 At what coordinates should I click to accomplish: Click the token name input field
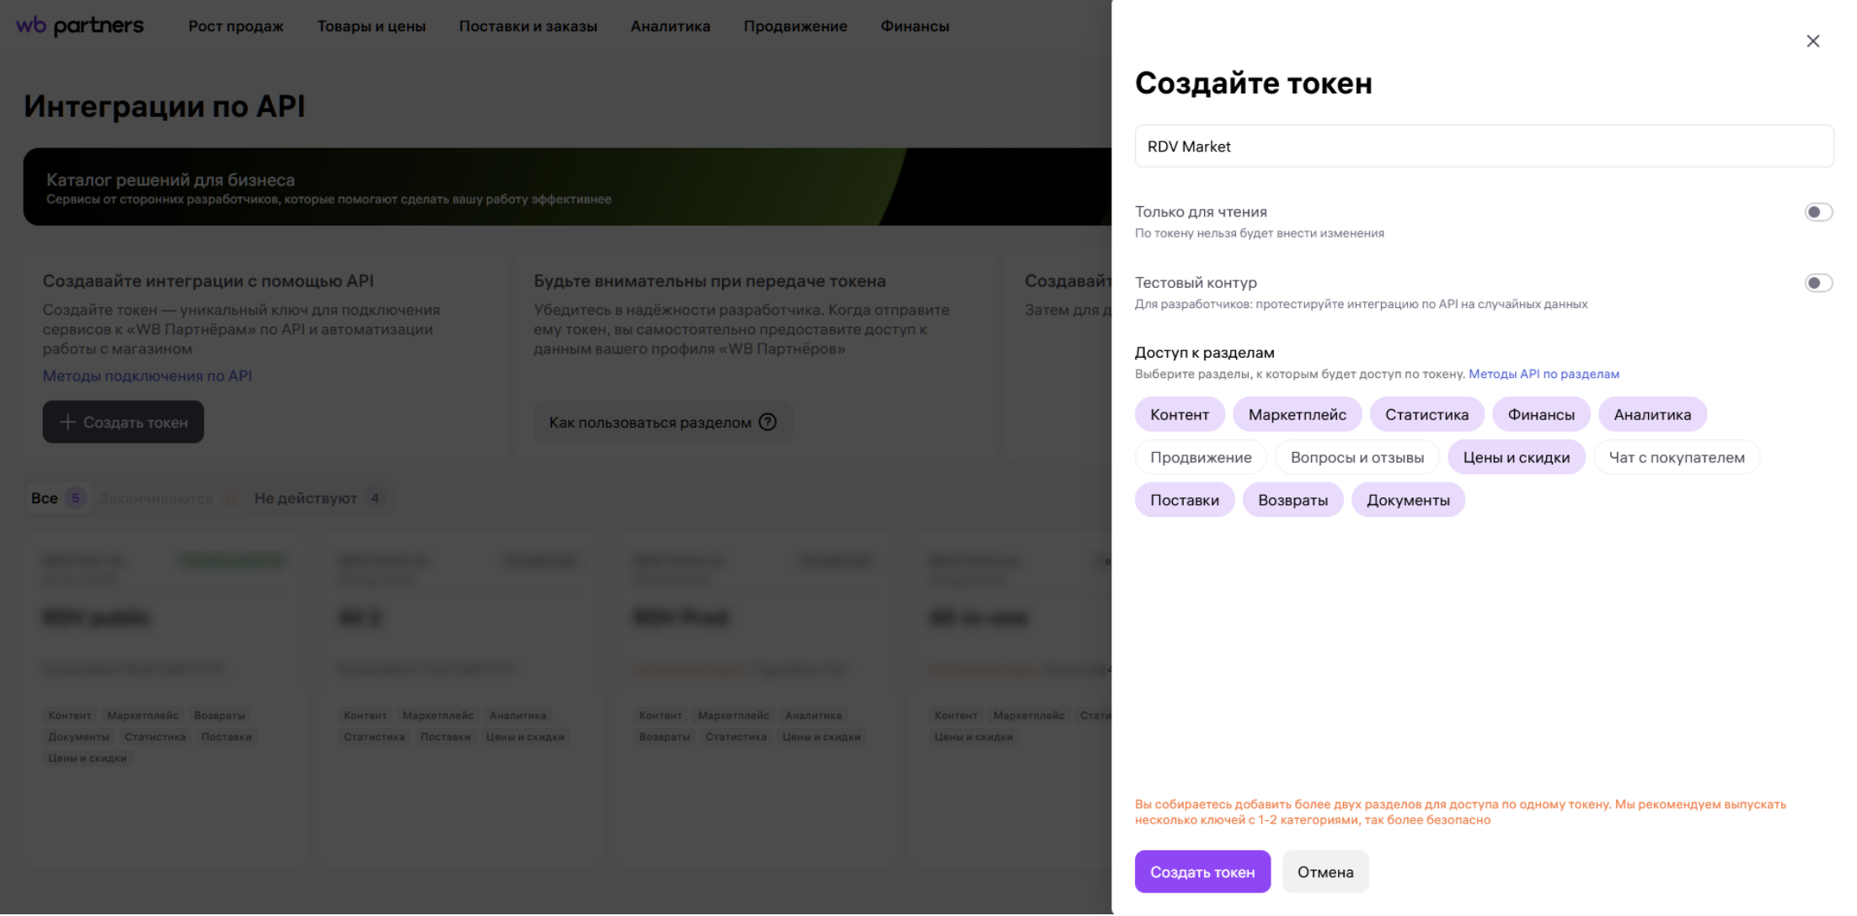click(1483, 146)
